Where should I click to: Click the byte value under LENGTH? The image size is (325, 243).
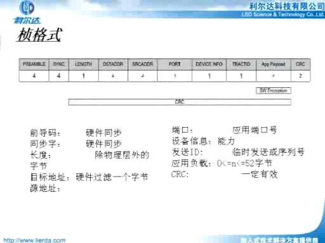coord(84,75)
